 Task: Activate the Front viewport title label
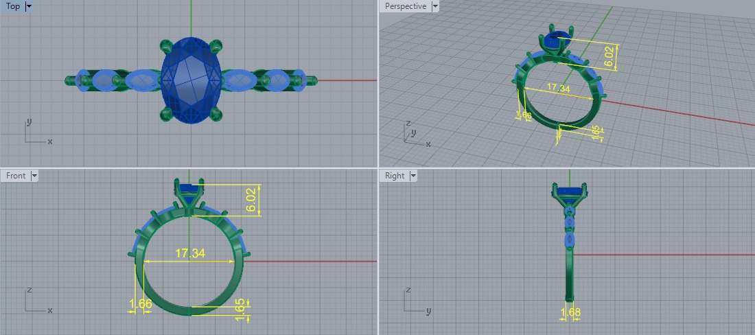pos(15,176)
